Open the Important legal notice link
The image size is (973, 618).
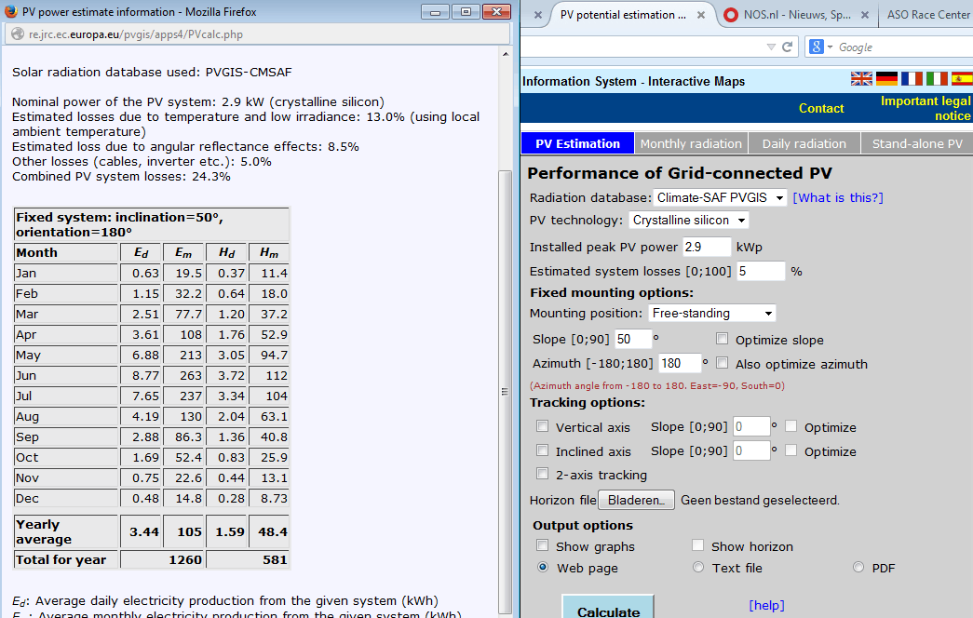click(926, 108)
